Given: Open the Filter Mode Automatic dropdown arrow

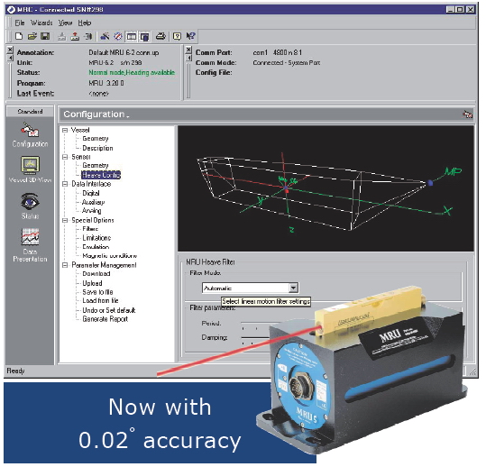Looking at the screenshot, I should [293, 288].
